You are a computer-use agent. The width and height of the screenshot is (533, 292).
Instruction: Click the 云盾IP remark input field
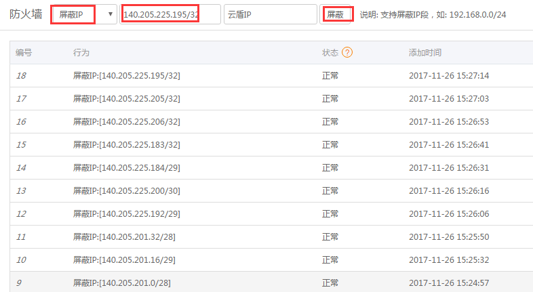[x=270, y=14]
